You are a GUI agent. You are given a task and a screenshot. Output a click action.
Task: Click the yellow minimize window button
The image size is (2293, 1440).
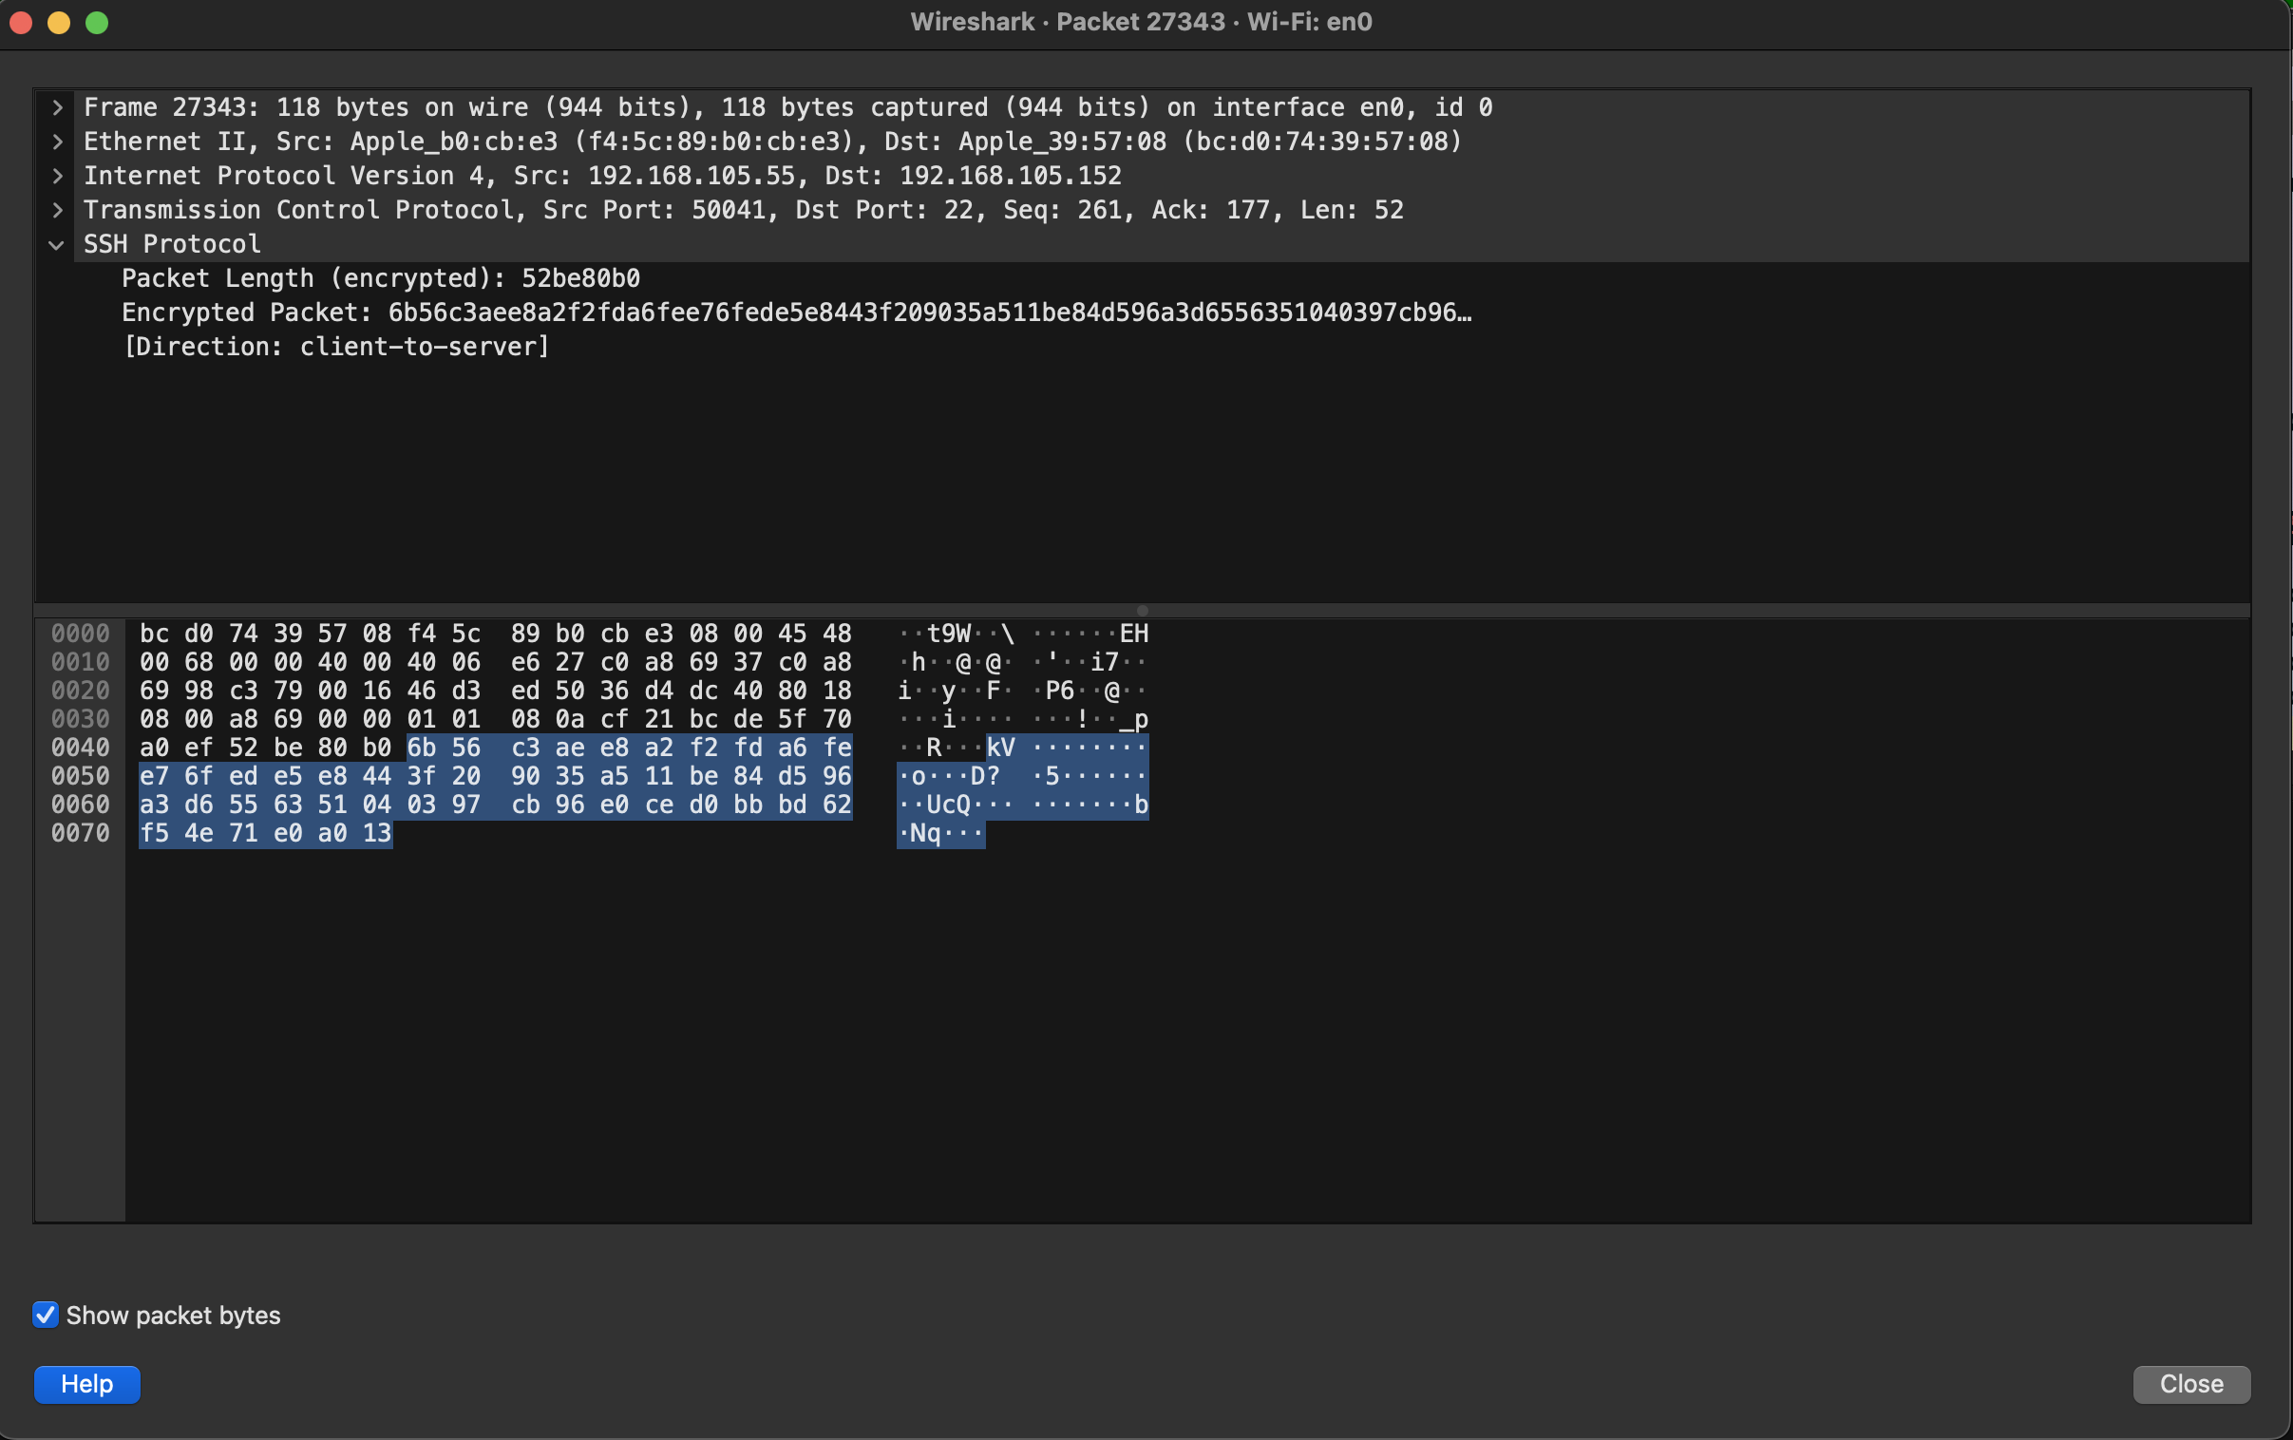(x=59, y=23)
